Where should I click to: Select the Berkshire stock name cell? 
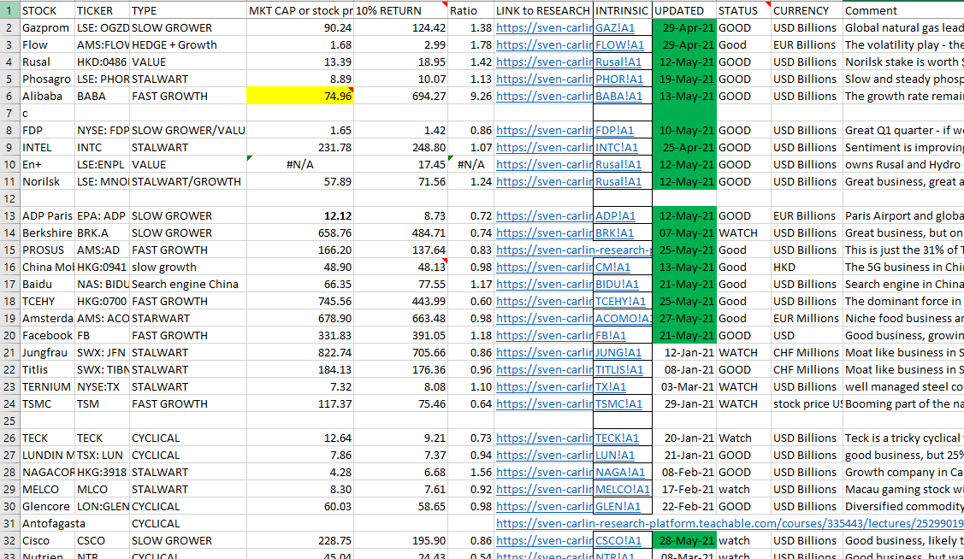point(47,232)
